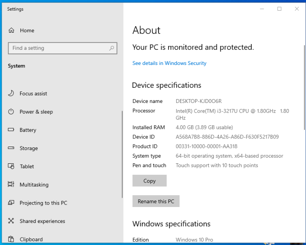This screenshot has width=306, height=245.
Task: Click the 64-bit operating system value
Action: tap(229, 156)
